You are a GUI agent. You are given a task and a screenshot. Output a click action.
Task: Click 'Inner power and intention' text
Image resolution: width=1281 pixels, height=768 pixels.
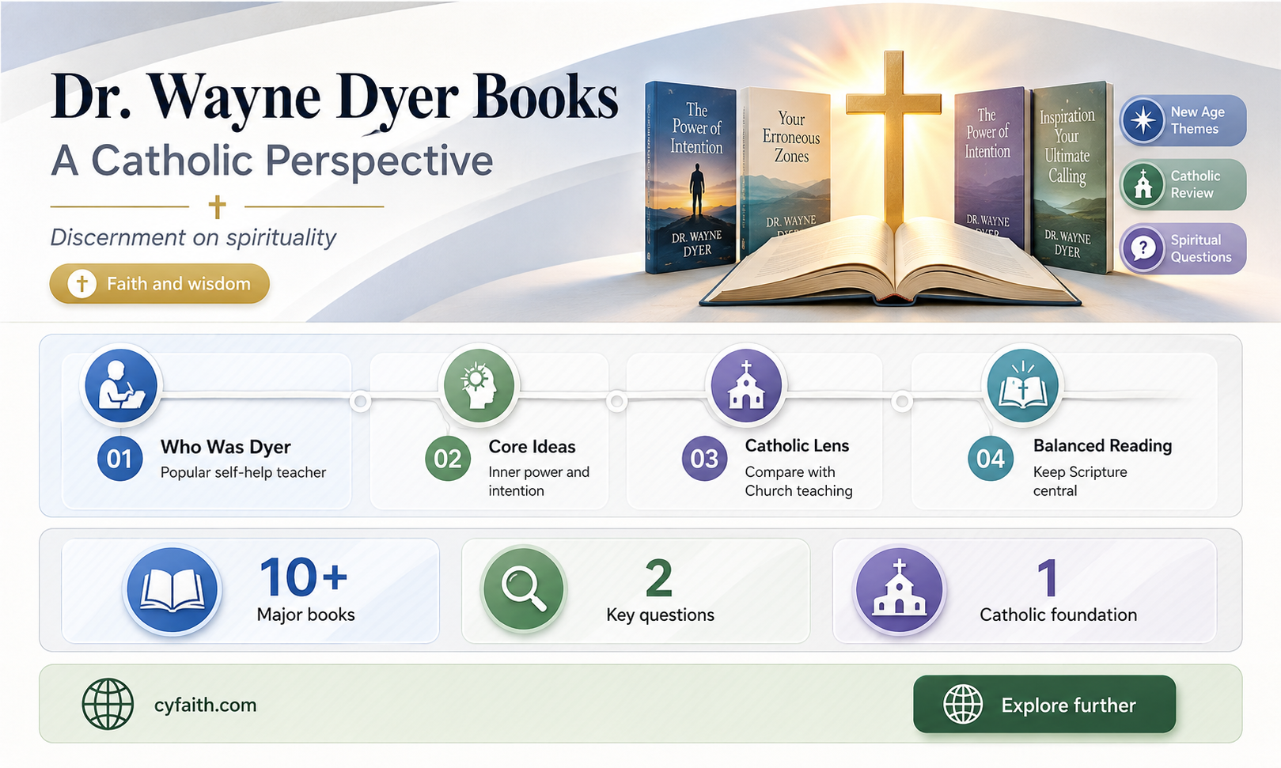(x=539, y=481)
